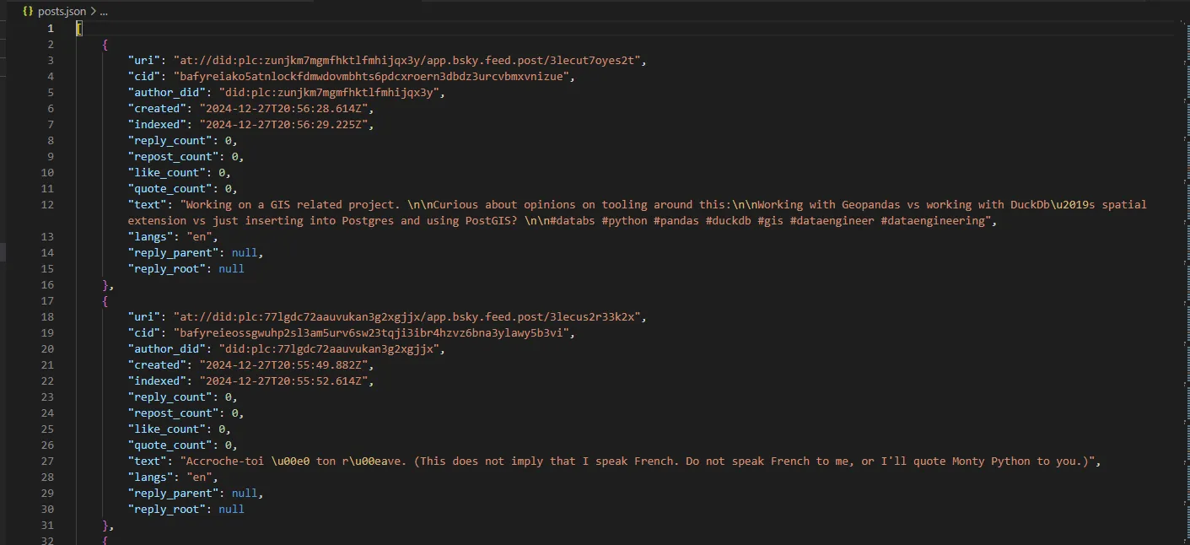Click the cid value on line 19
This screenshot has height=545, width=1190.
(371, 332)
